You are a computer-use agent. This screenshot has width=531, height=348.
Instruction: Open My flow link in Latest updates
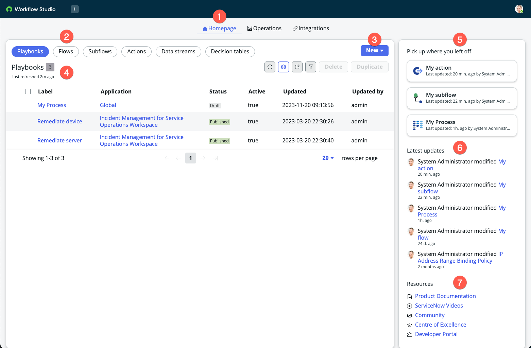click(462, 234)
